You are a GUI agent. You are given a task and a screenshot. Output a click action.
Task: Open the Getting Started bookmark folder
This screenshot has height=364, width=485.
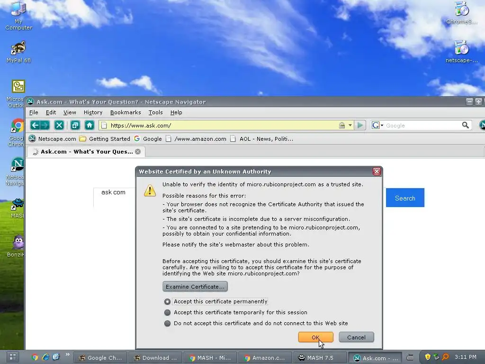pos(105,139)
